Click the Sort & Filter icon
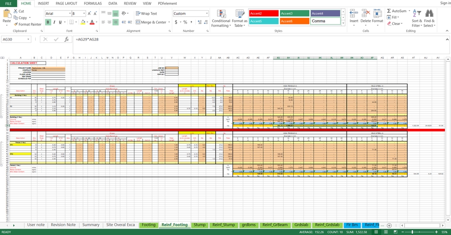 click(417, 14)
